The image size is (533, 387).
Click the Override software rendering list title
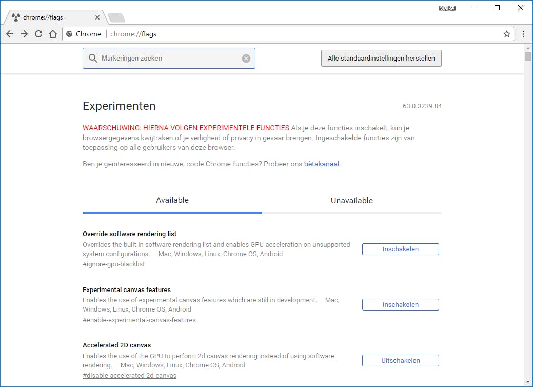(x=129, y=234)
